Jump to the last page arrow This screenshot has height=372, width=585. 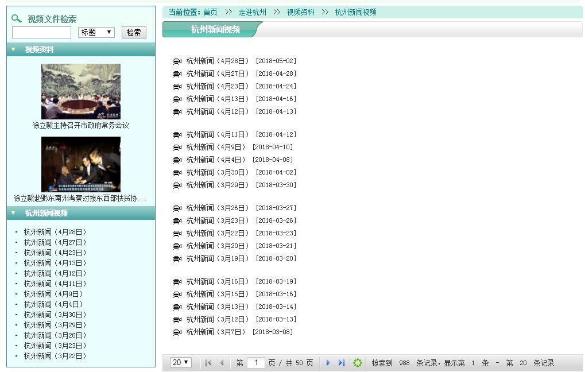click(342, 363)
